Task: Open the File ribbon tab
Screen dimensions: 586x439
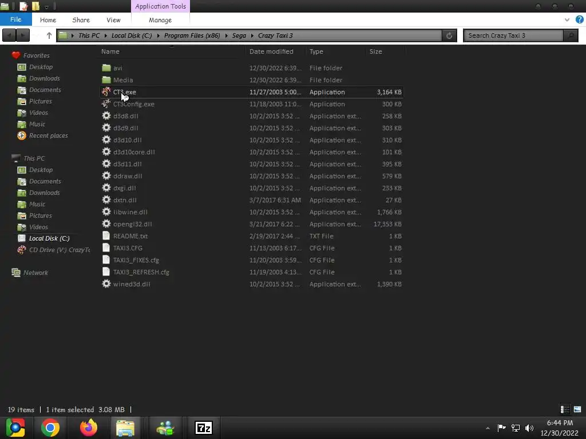Action: coord(15,19)
